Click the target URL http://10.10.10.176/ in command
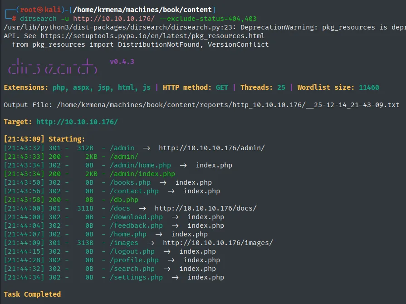The image size is (406, 304). [114, 19]
